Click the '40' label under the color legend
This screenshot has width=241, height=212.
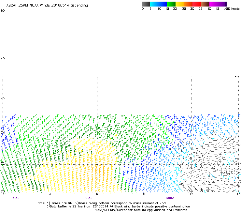209,9
